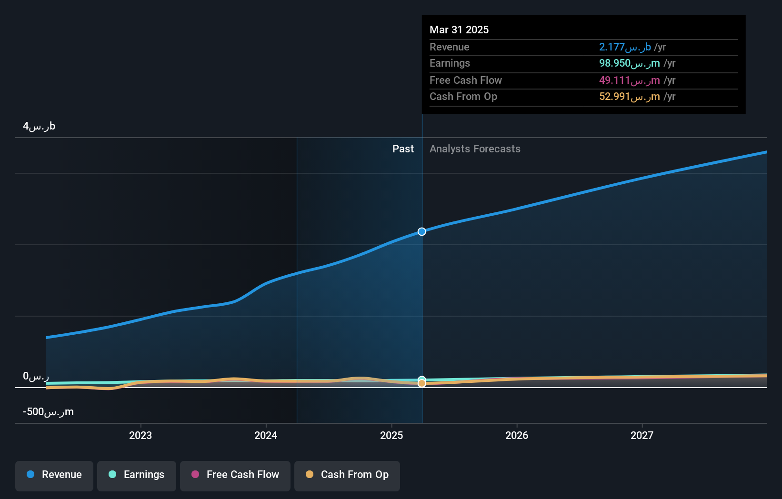The image size is (782, 499).
Task: Click the orange Cash From Op data point
Action: (x=422, y=383)
